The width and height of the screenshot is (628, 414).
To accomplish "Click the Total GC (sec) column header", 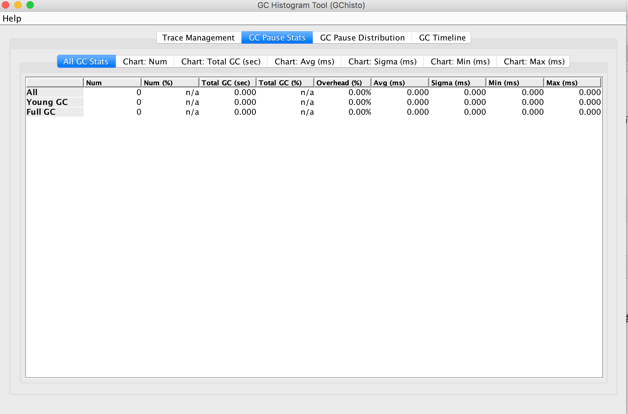I will click(227, 83).
